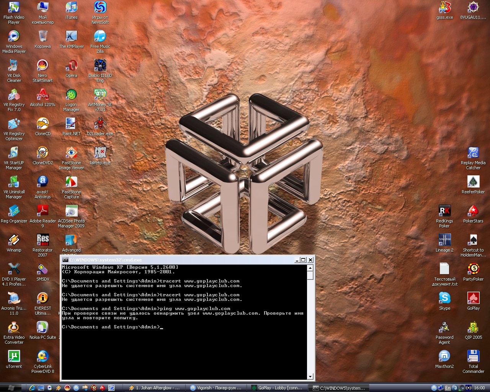490x392 pixels.
Task: Click the Windows Start button
Action: pyautogui.click(x=11, y=388)
